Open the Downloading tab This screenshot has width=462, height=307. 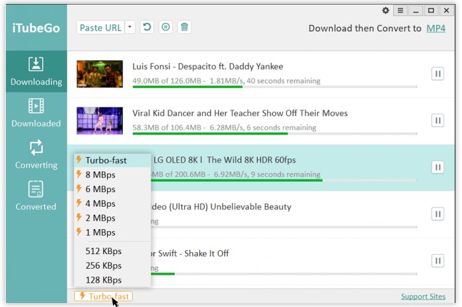(x=36, y=71)
